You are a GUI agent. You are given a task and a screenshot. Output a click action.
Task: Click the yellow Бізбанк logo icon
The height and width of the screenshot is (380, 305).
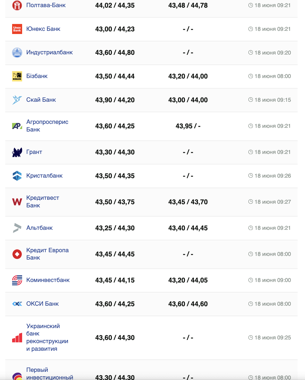click(17, 76)
